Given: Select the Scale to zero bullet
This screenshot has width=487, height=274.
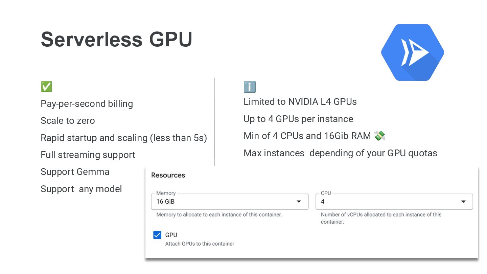Looking at the screenshot, I should (68, 121).
